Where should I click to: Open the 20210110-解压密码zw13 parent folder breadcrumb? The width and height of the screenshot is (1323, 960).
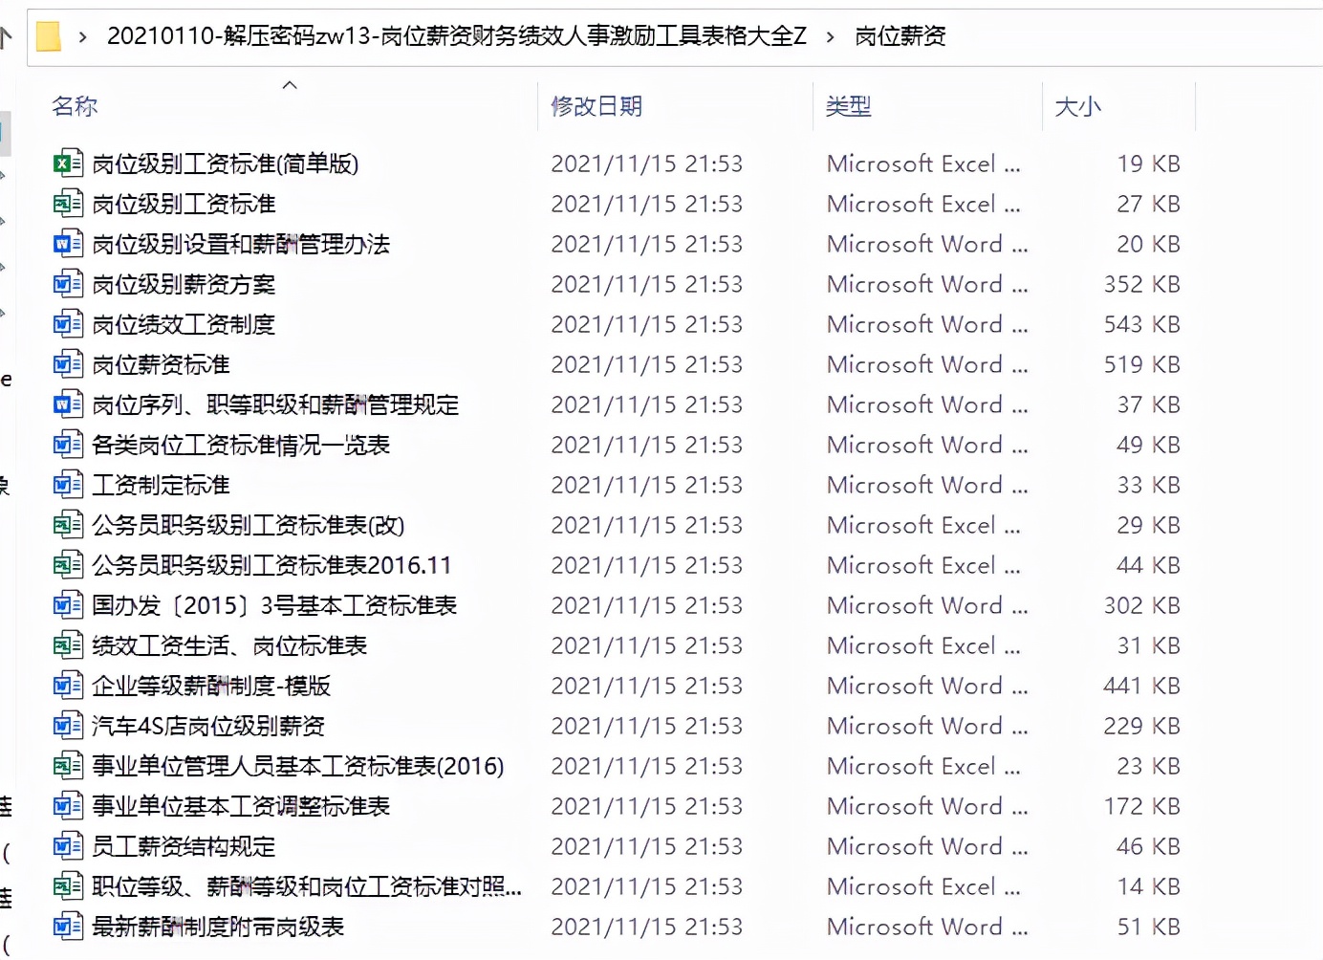pos(457,36)
